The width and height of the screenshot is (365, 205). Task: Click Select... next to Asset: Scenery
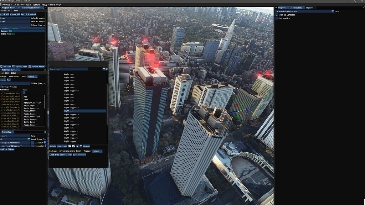[x=97, y=151]
